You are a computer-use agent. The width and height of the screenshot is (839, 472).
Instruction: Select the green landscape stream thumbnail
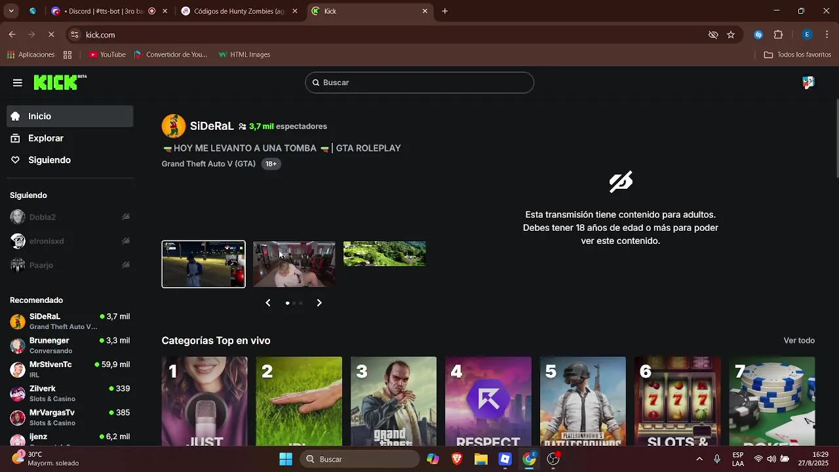(385, 254)
